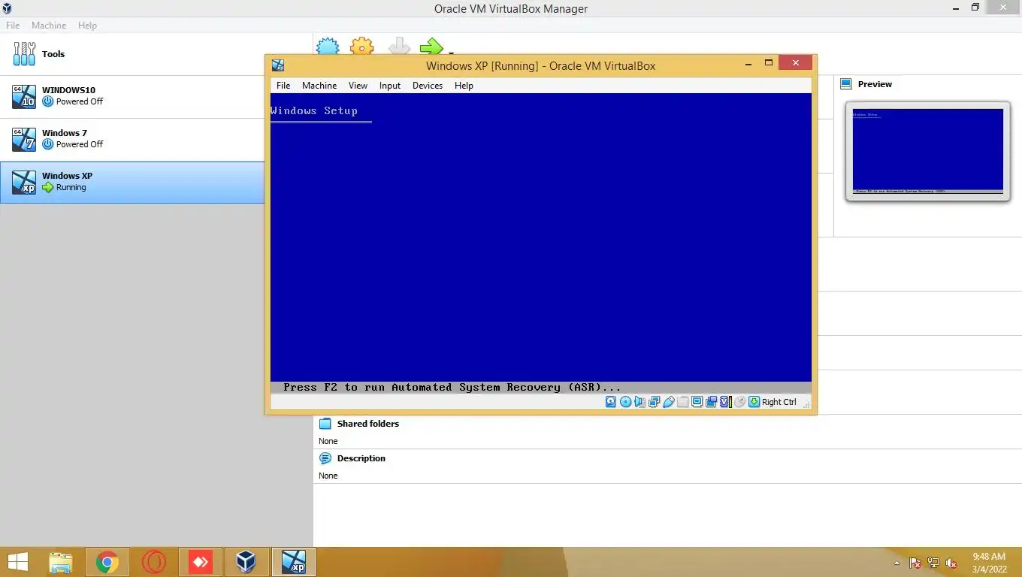Click the Preview section header
The width and height of the screenshot is (1022, 577).
pyautogui.click(x=875, y=84)
